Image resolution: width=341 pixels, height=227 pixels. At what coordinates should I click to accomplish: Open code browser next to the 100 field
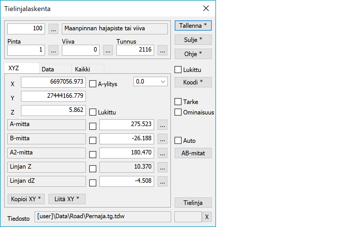click(x=53, y=29)
